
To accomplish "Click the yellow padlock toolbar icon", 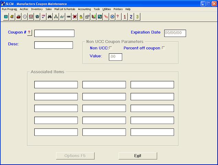I will pyautogui.click(x=81, y=16).
